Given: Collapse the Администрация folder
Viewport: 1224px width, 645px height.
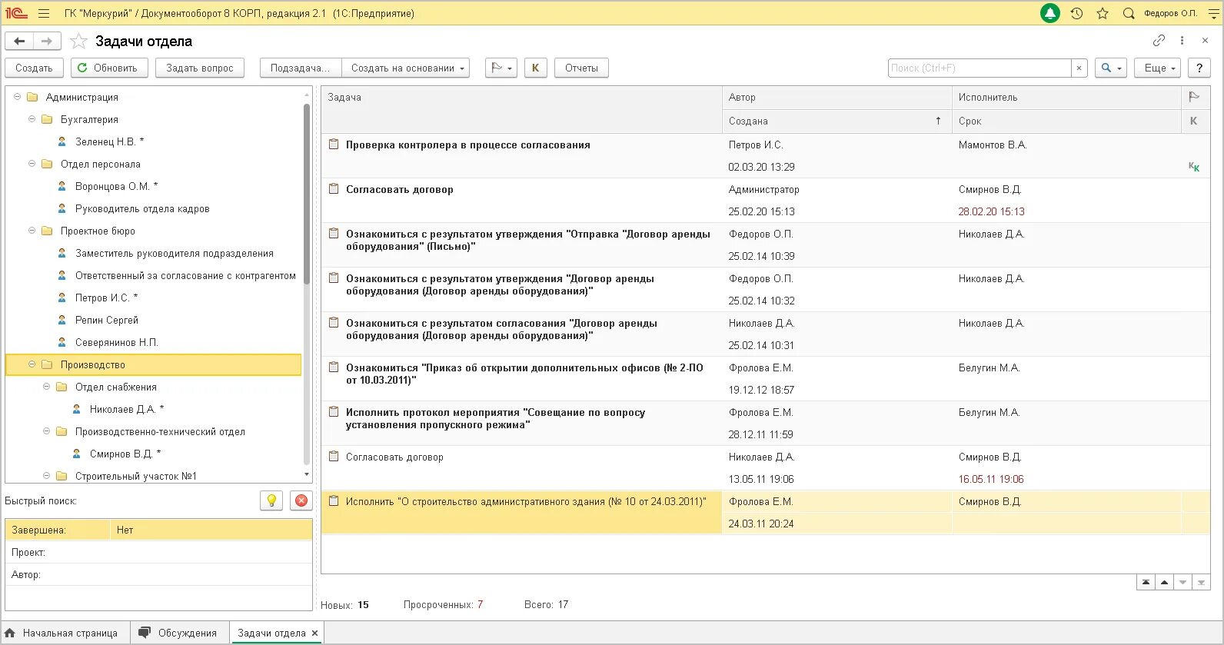Looking at the screenshot, I should 17,97.
